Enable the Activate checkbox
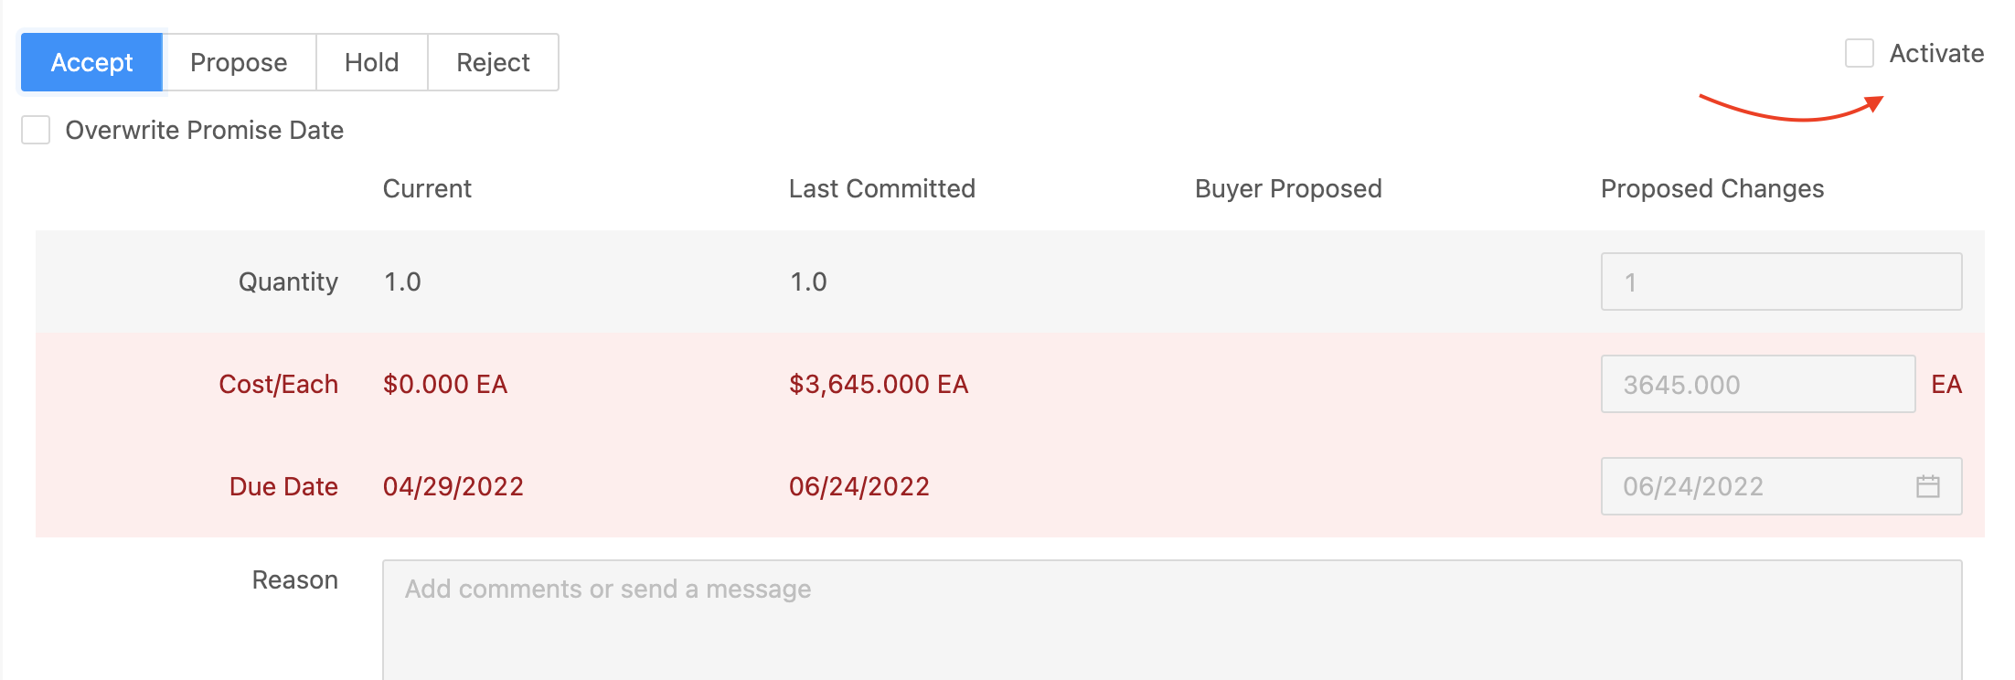The image size is (2015, 680). pos(1860,53)
